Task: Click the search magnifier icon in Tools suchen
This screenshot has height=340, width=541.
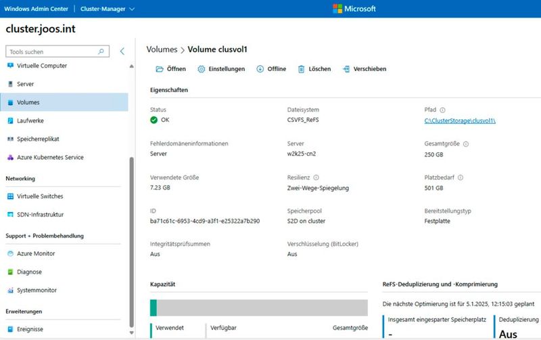Action: click(101, 51)
